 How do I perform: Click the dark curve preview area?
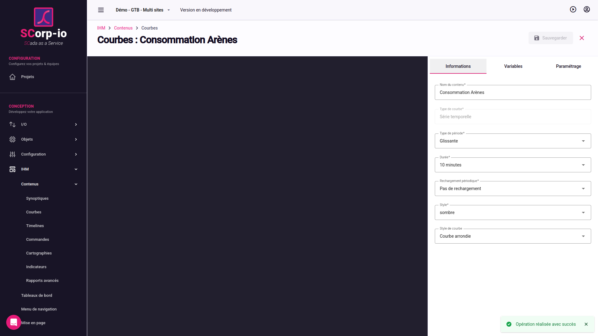(257, 196)
